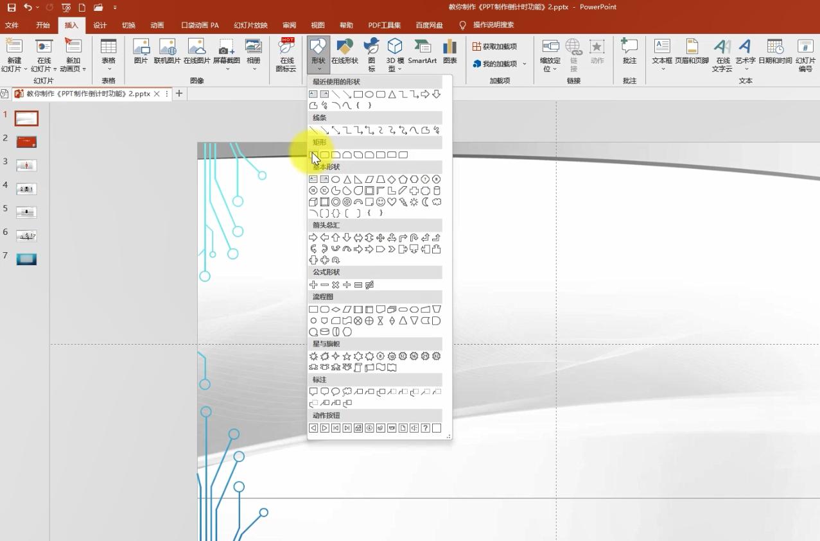Expand customize quick access toolbar arrow
Viewport: 820px width, 541px height.
tap(115, 7)
